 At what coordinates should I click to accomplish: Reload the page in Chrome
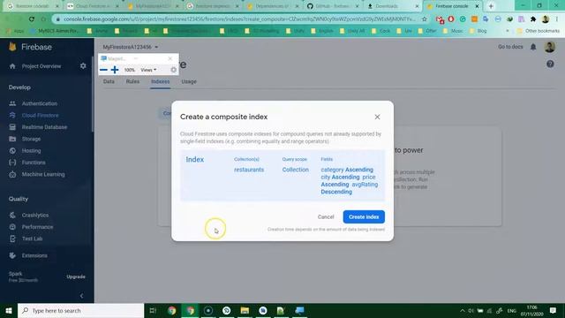pos(32,19)
